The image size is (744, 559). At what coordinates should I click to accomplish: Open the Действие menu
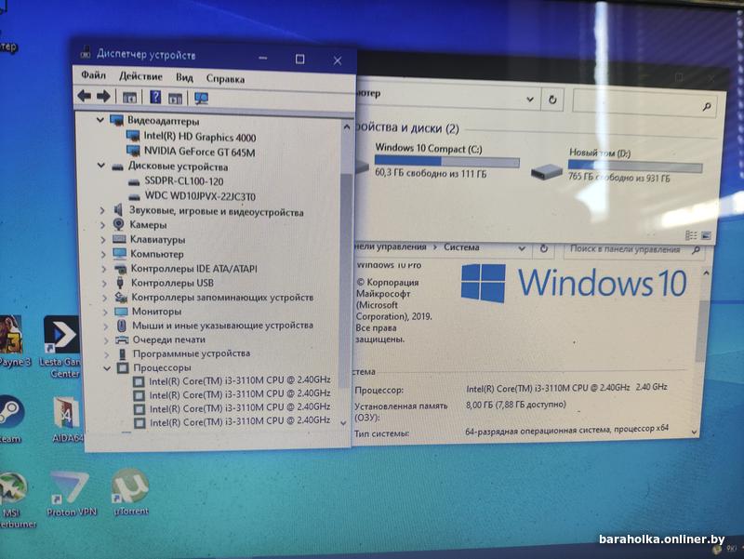(140, 76)
